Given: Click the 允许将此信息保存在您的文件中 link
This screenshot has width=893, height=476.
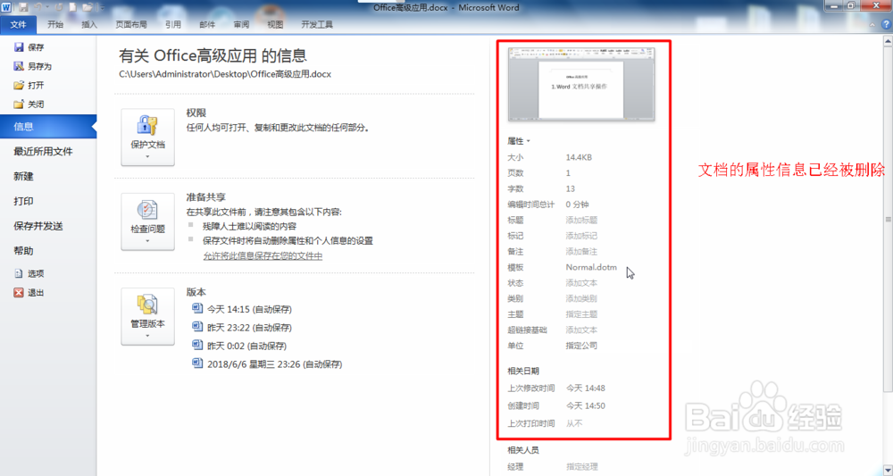Looking at the screenshot, I should point(263,256).
